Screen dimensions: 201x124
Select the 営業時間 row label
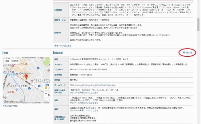tap(58, 75)
